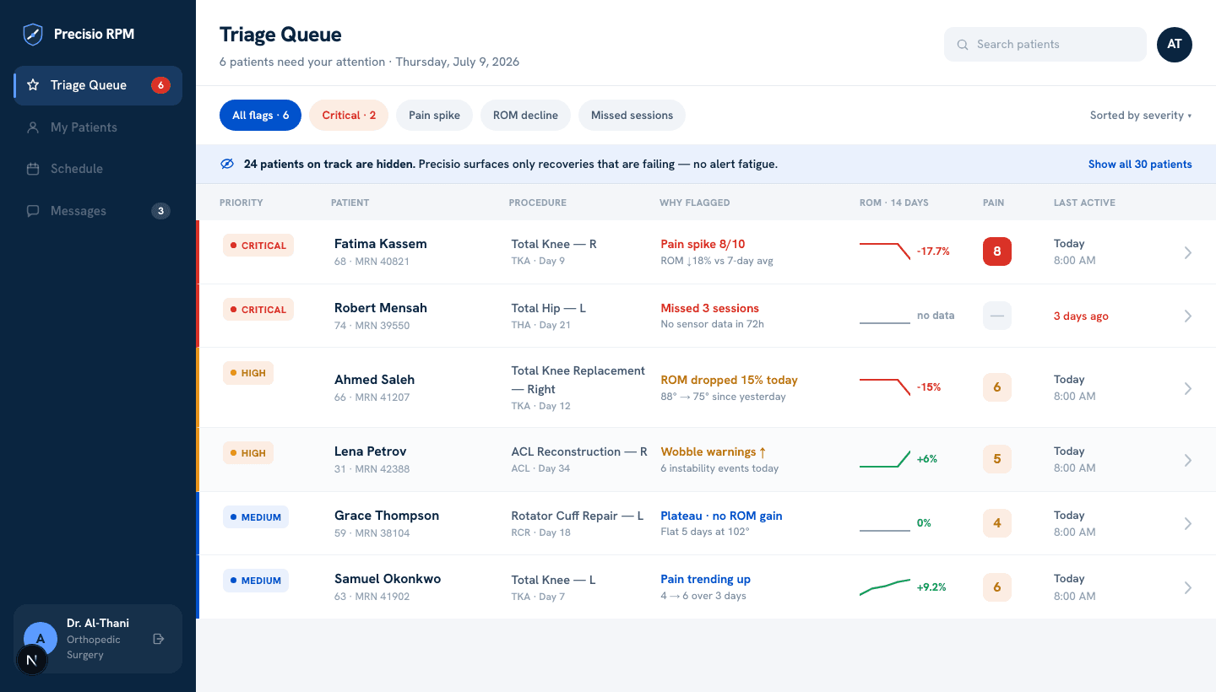This screenshot has height=692, width=1216.
Task: Select the All flags · 6 filter
Action: click(260, 116)
